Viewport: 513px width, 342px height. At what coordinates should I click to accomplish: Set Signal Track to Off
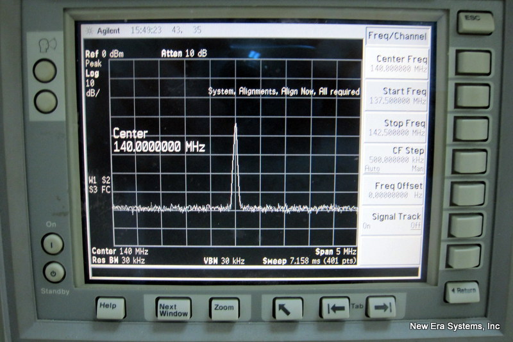point(416,225)
